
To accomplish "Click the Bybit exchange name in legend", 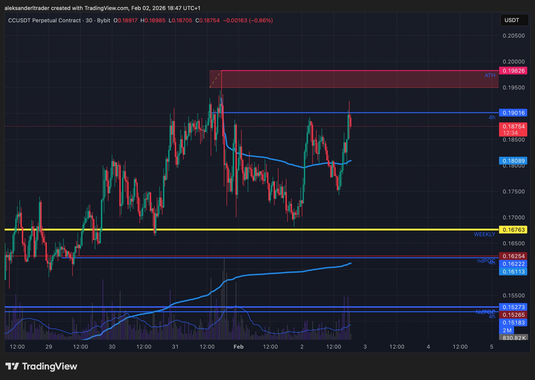I will tap(103, 20).
